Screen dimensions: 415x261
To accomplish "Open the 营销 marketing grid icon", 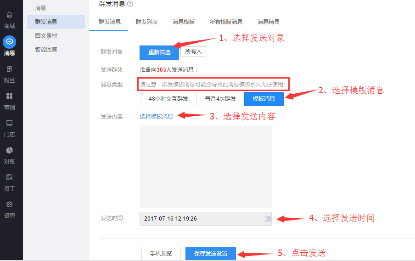I will [9, 96].
